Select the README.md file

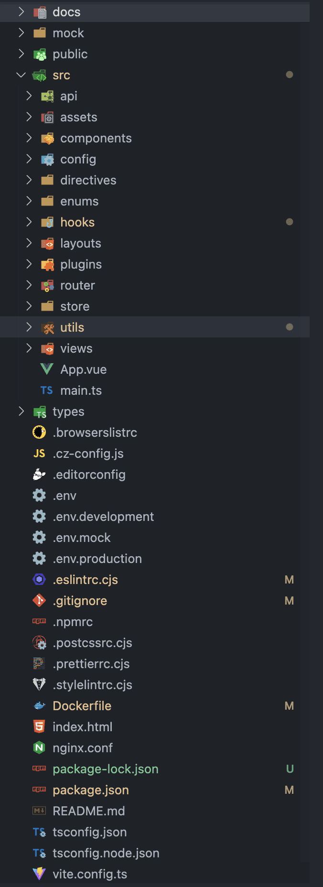point(89,811)
